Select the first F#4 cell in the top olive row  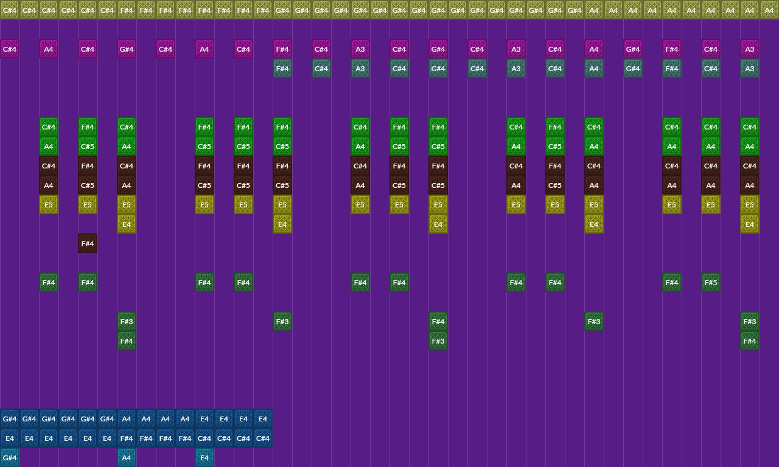(x=127, y=10)
